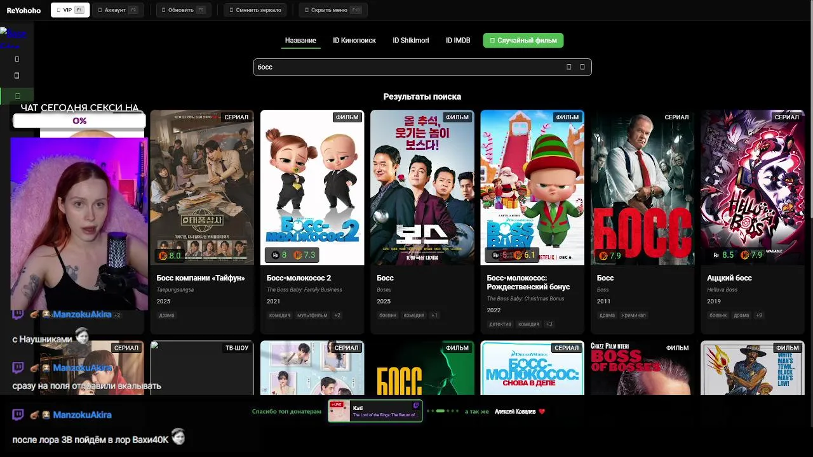Screen dimensions: 813x457
Task: Click the 6.1 rating on Christmas Bonus poster
Action: (x=525, y=255)
